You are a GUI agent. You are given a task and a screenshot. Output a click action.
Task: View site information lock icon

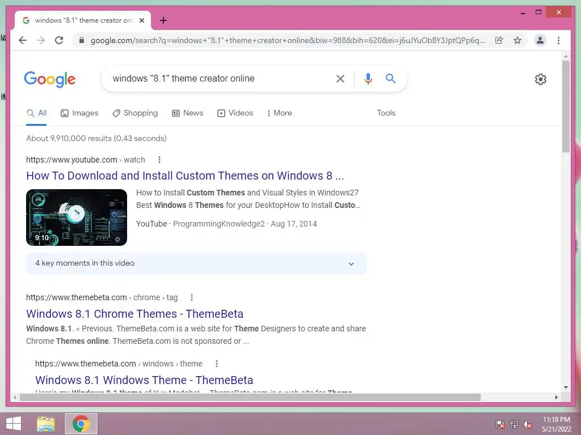point(82,40)
